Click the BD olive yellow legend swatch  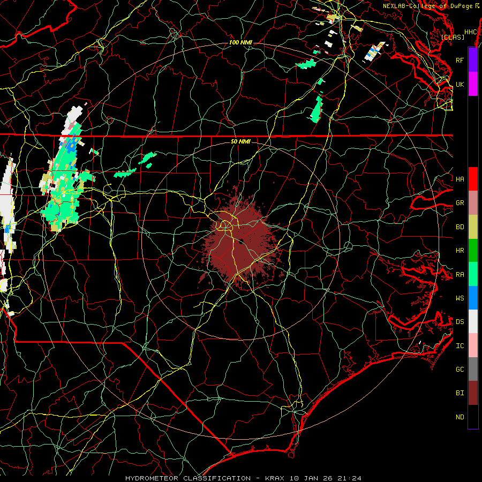(x=473, y=227)
